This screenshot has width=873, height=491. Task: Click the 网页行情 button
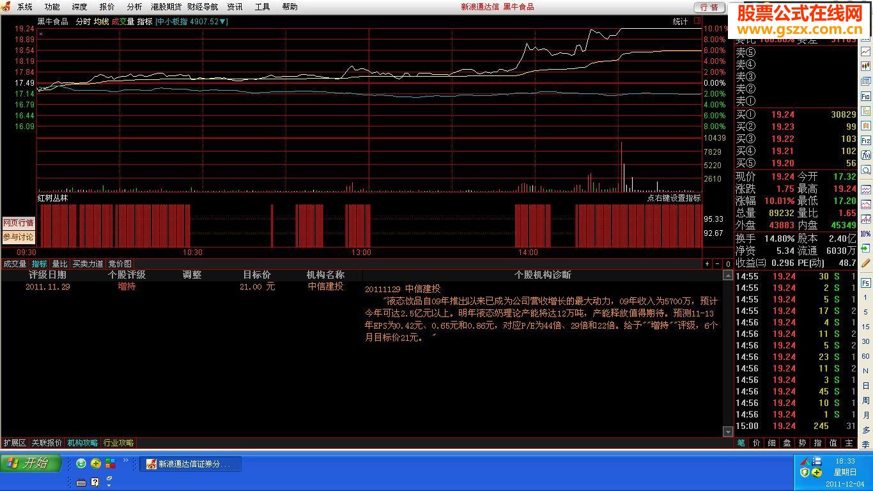(18, 223)
